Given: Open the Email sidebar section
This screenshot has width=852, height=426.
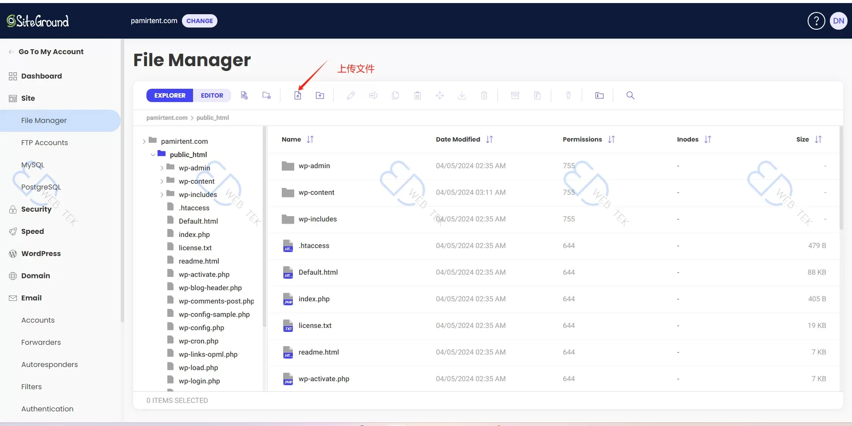Looking at the screenshot, I should point(31,298).
